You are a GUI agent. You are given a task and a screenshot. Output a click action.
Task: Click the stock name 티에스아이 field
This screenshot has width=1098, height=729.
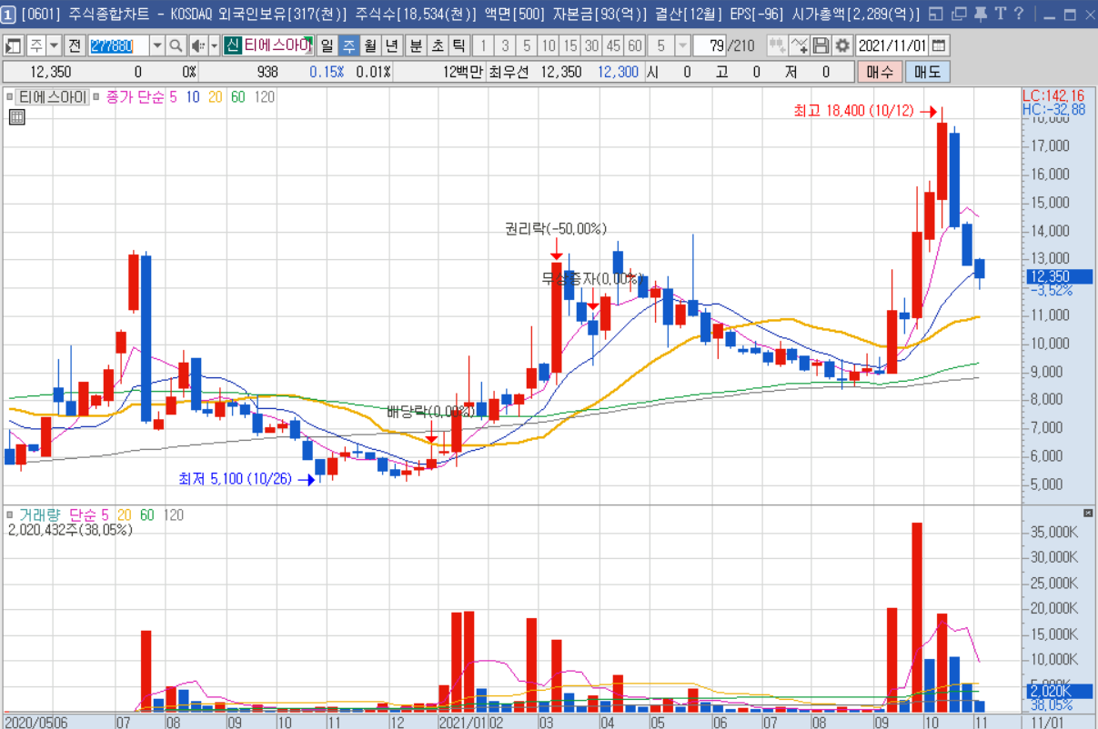pos(277,45)
